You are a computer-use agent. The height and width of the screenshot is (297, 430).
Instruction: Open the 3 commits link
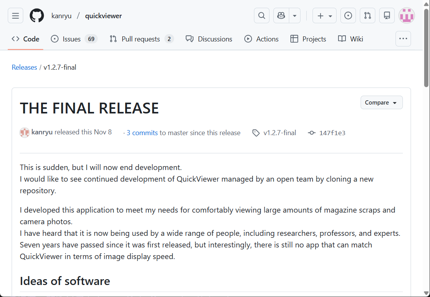[x=142, y=132]
